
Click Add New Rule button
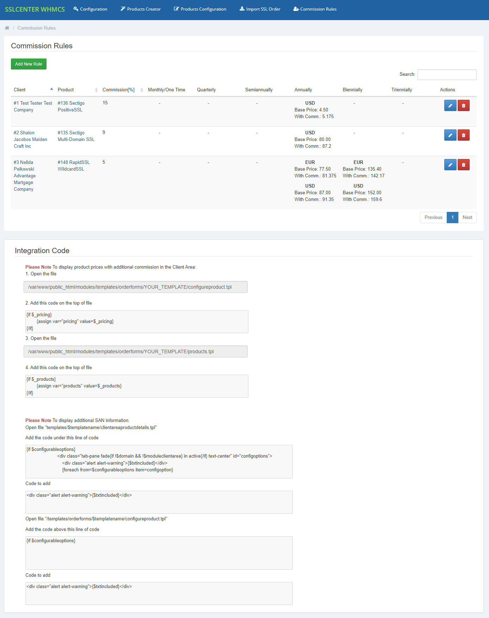[x=29, y=64]
